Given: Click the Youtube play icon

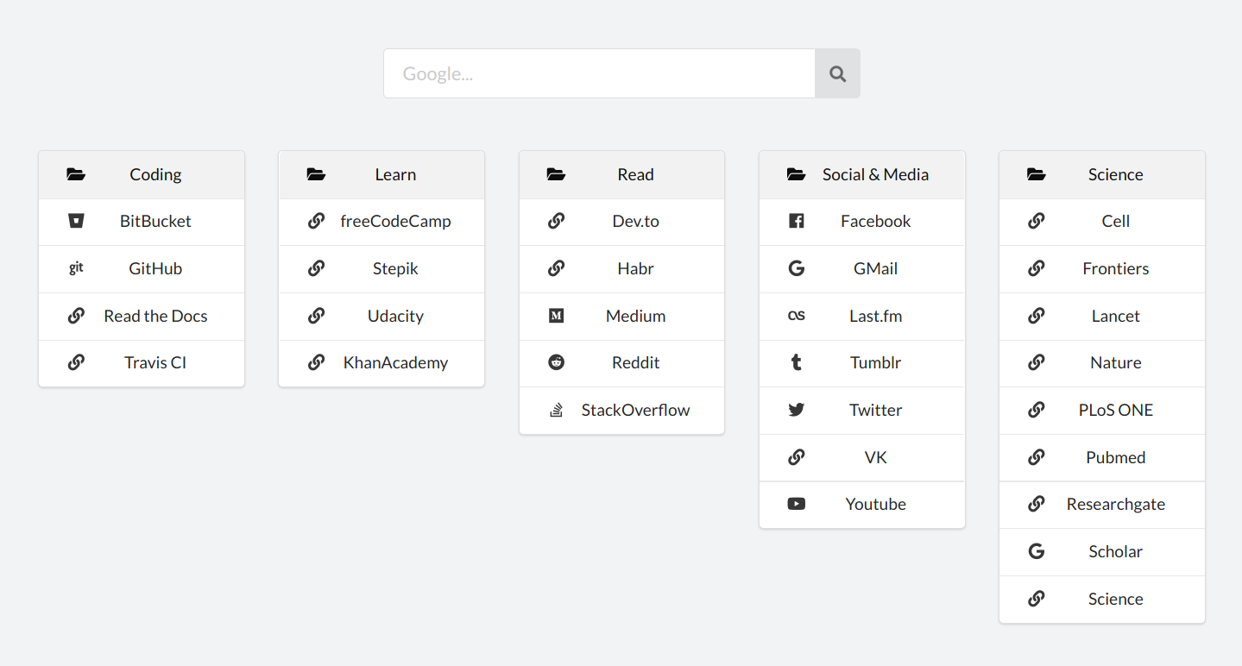Looking at the screenshot, I should (x=796, y=504).
